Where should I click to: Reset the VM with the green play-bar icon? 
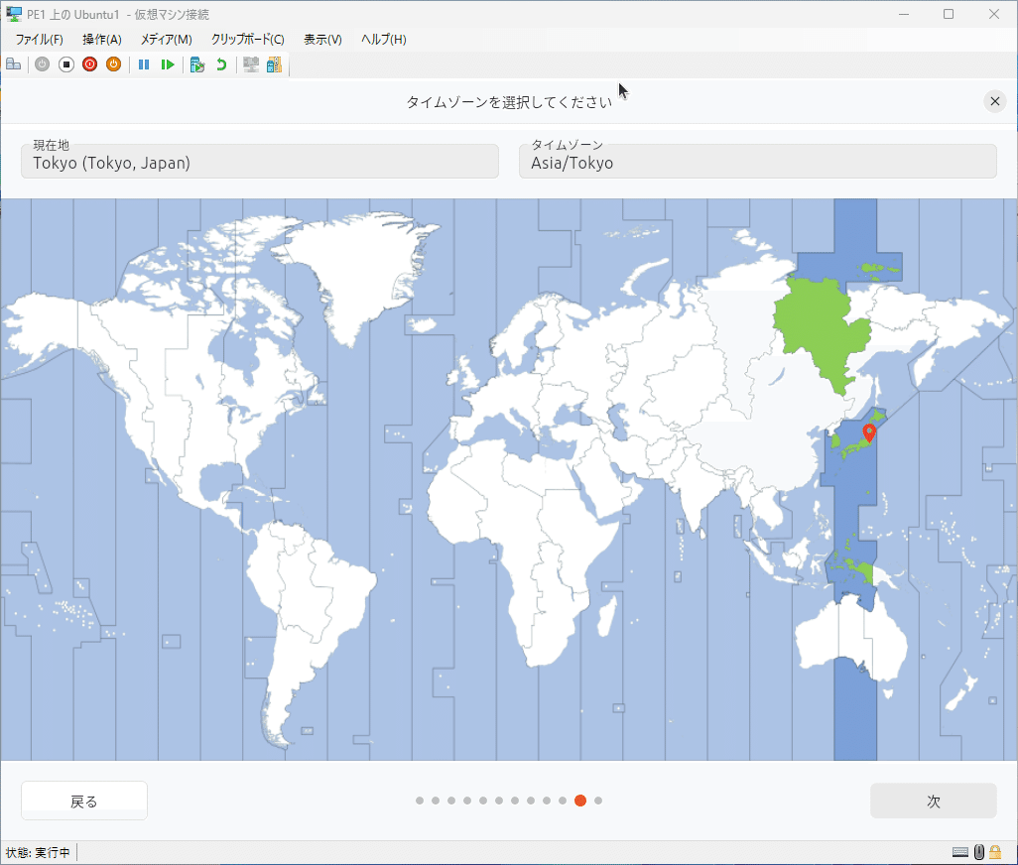coord(168,64)
